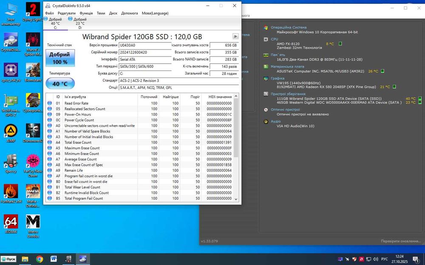Open Графіка section link in Speccy

[277, 78]
